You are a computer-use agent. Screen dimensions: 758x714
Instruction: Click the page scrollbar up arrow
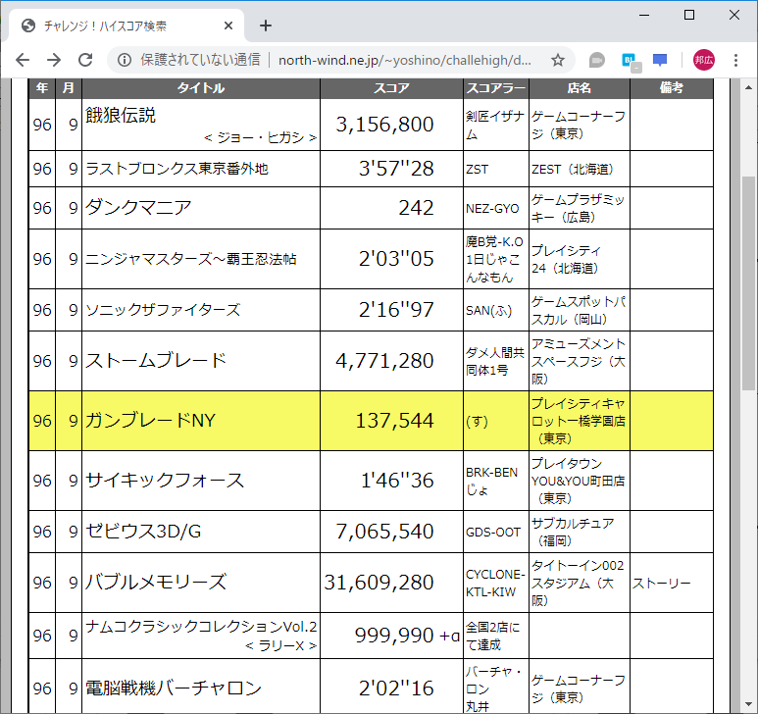[x=748, y=87]
